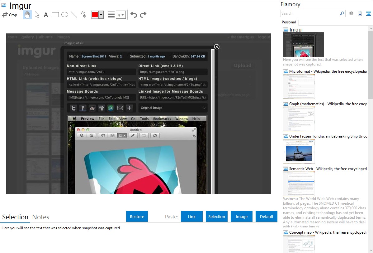Select the Semantic Web snapshot title
This screenshot has width=373, height=253.
coord(328,168)
